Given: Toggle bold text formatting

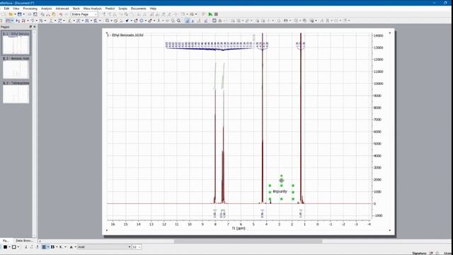Looking at the screenshot, I should [52, 247].
